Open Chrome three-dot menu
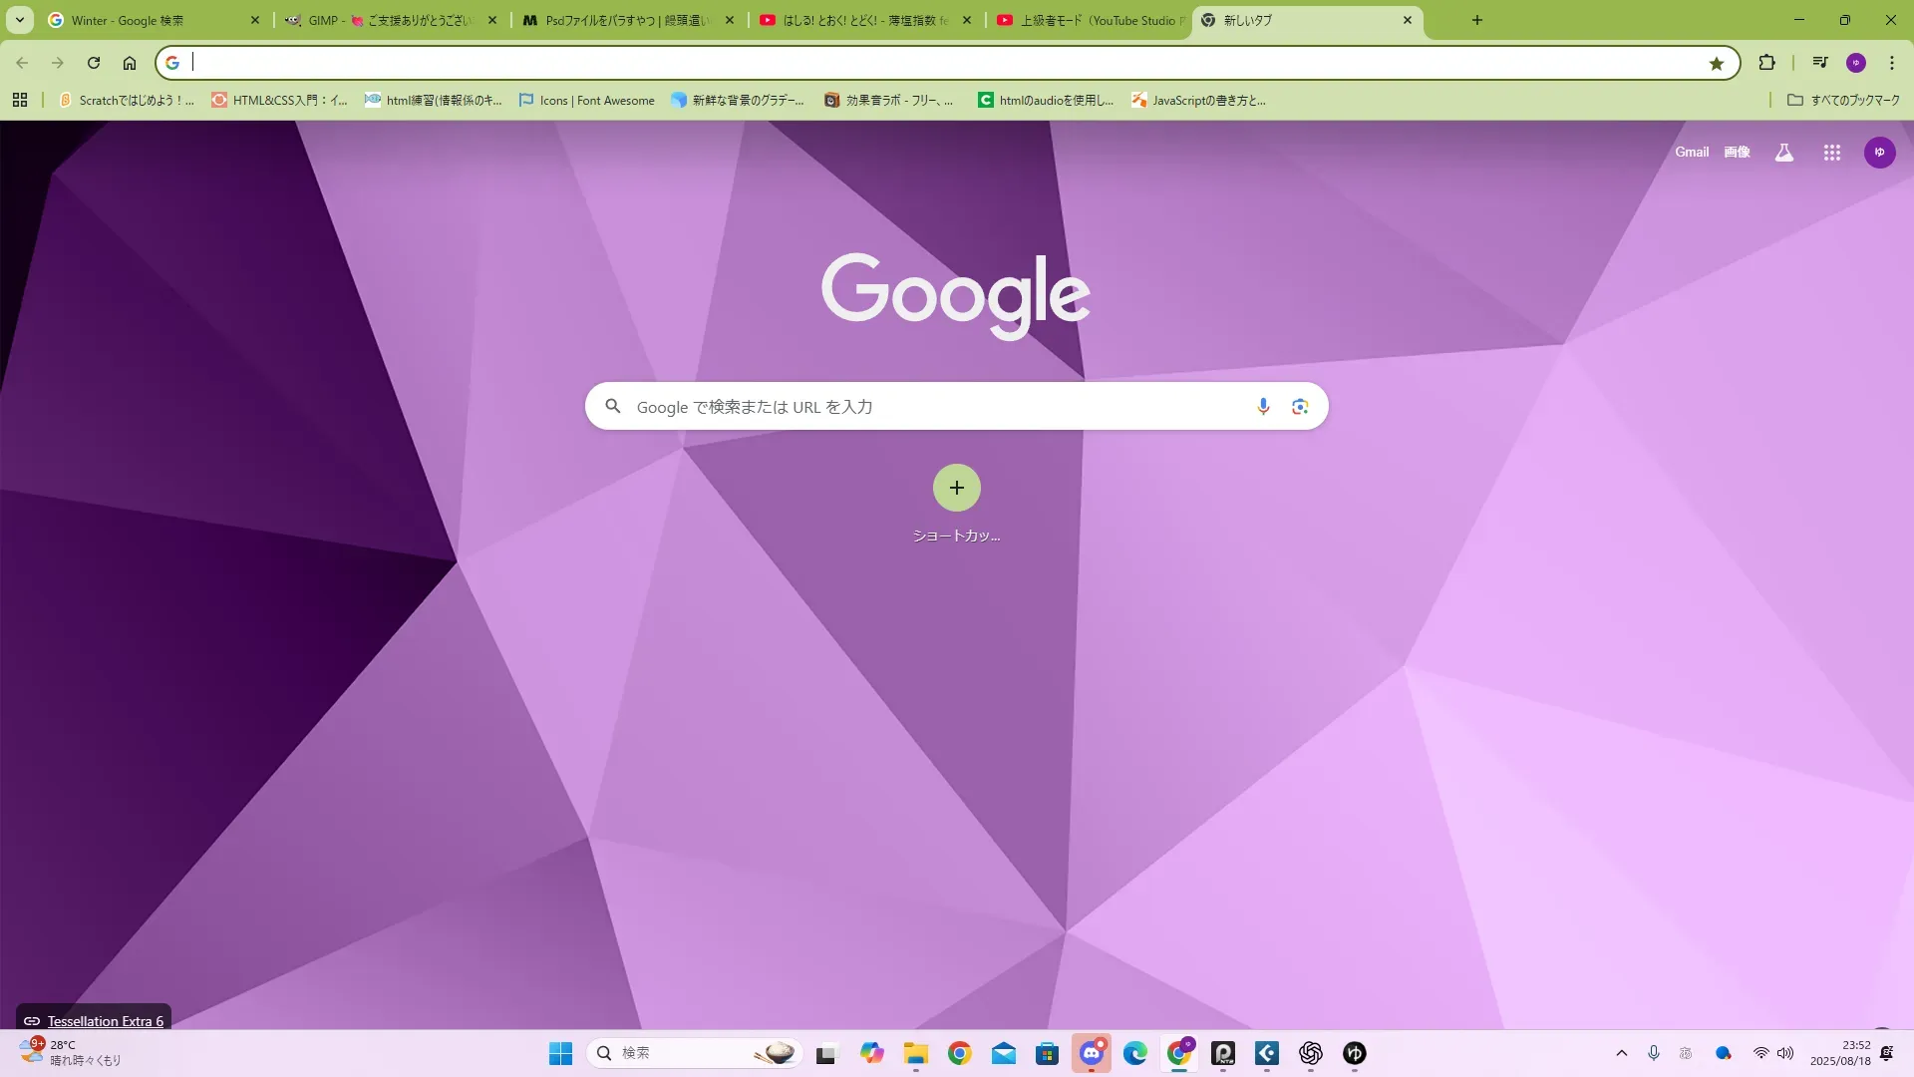 [1892, 63]
